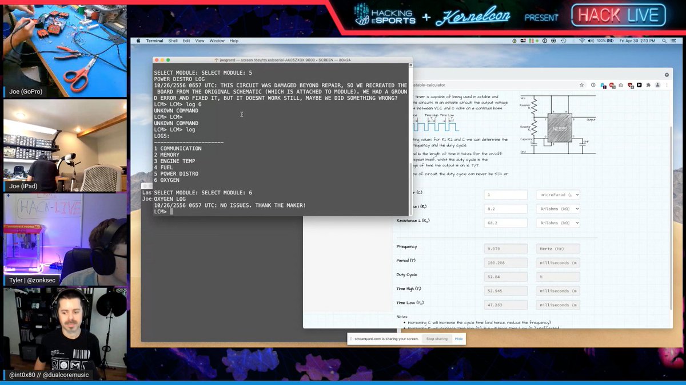Screen dimensions: 686x385
Task: Click the HACK LIVE neon logo
Action: point(619,16)
